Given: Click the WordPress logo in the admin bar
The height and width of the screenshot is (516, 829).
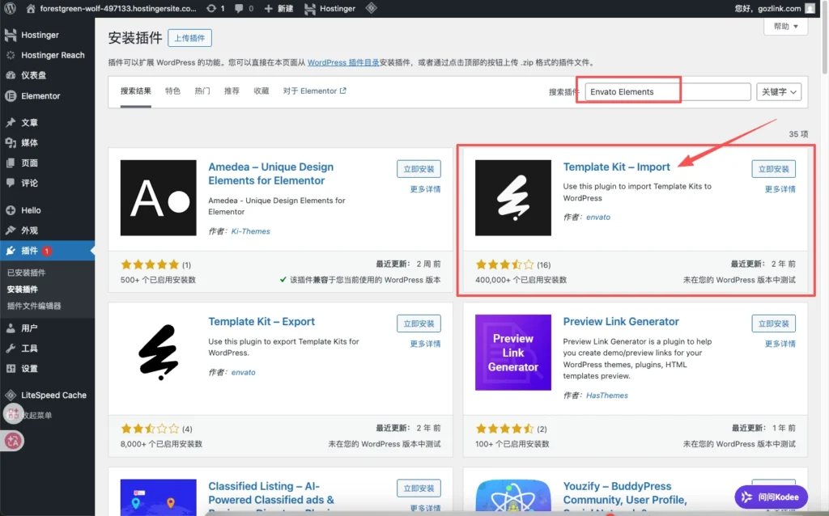Looking at the screenshot, I should click(x=10, y=8).
